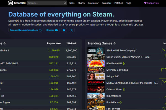Click the Crimson Moon thumbnail
Viewport: 166px width, 110px height.
(x=96, y=89)
